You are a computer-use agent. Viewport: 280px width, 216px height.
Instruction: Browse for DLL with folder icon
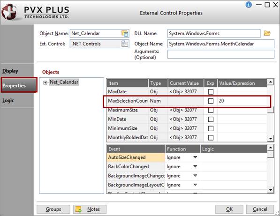pyautogui.click(x=267, y=33)
